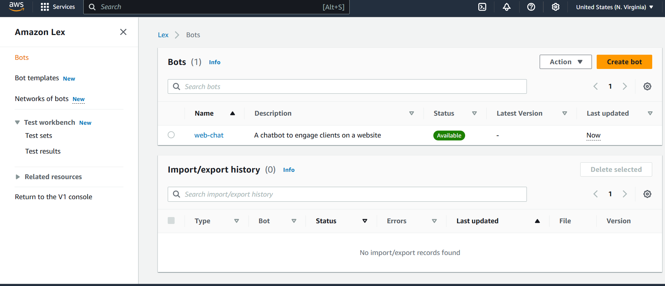Open the top bar settings gear
The height and width of the screenshot is (286, 665).
[556, 7]
